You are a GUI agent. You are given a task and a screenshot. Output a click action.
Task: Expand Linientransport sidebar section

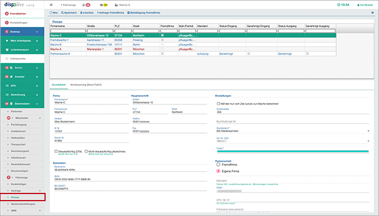tap(37, 49)
